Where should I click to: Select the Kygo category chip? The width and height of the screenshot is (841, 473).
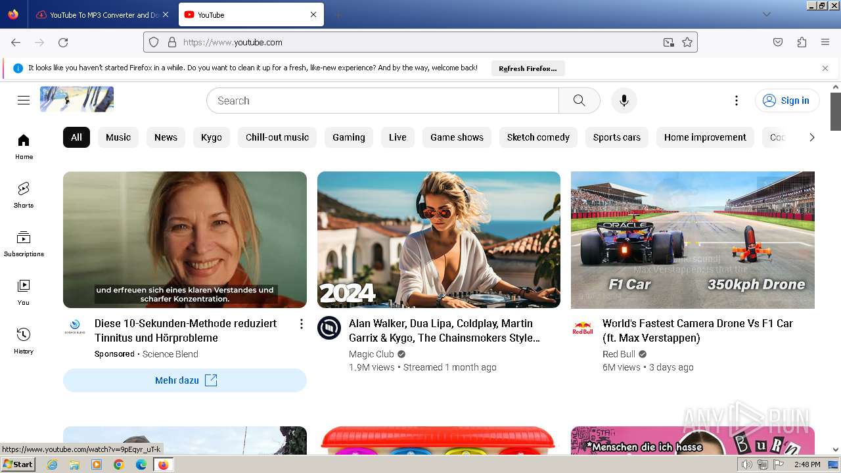(x=212, y=137)
